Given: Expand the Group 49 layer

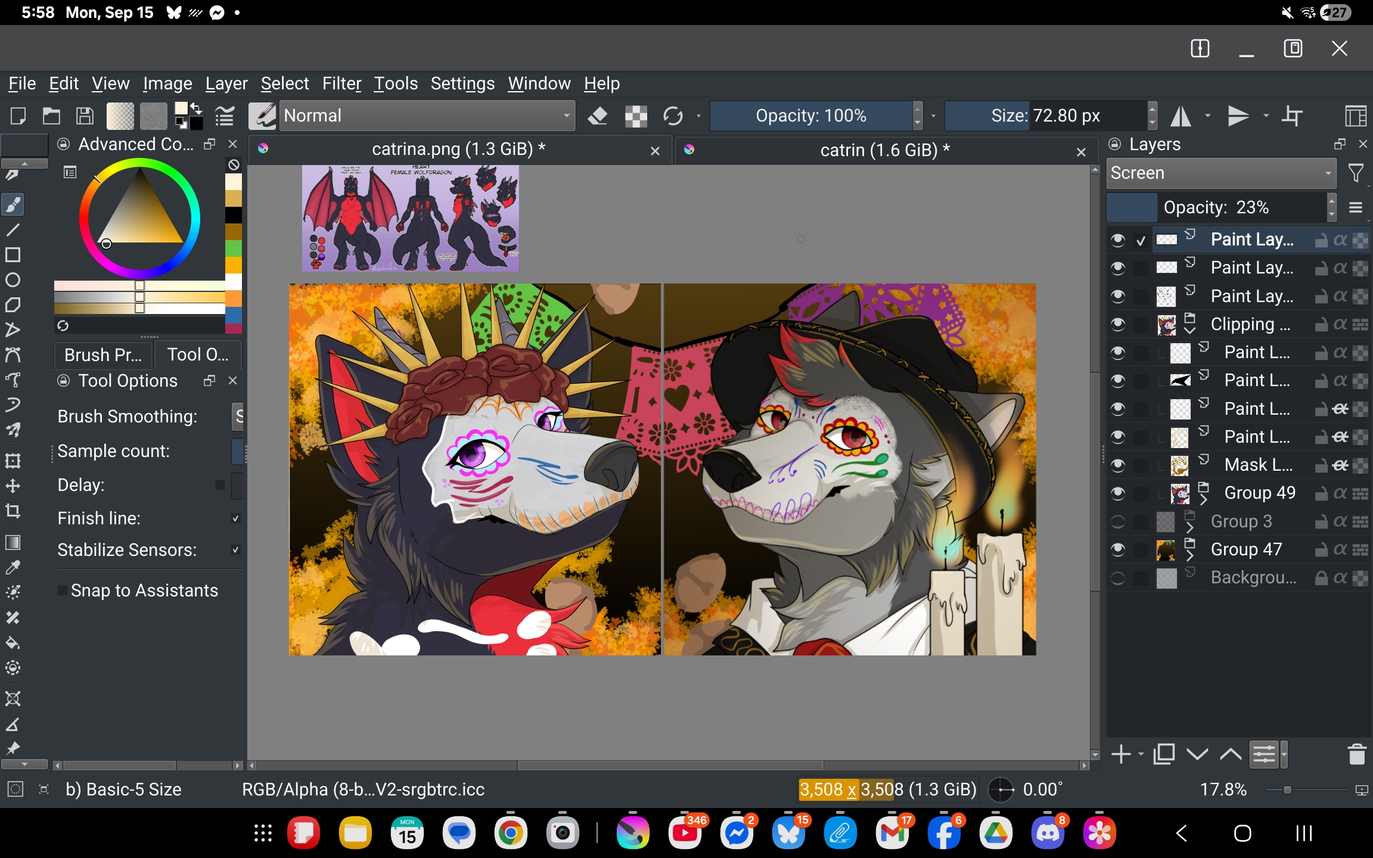Looking at the screenshot, I should tap(1203, 500).
